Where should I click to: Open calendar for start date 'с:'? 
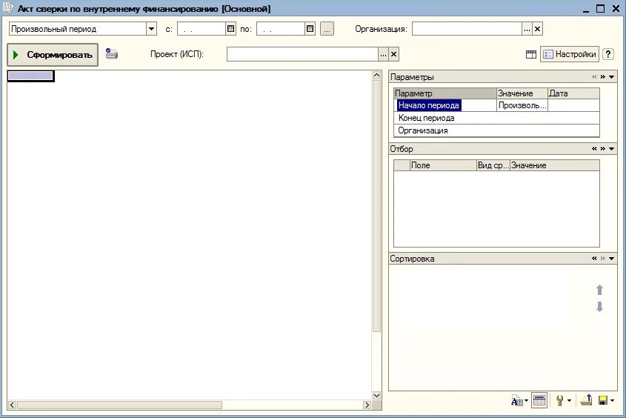tap(230, 29)
